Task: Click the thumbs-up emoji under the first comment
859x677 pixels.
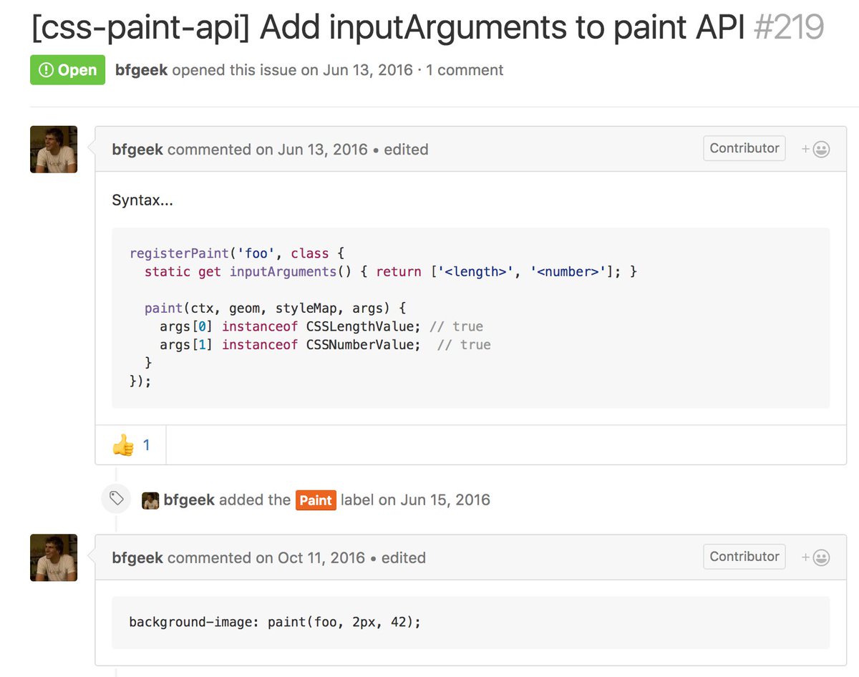Action: (125, 444)
